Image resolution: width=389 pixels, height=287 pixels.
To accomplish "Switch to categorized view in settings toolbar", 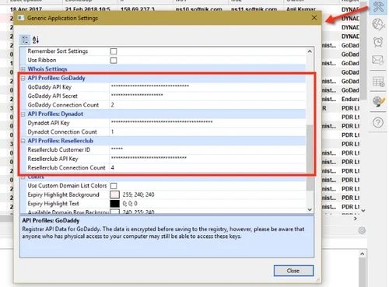I will [x=25, y=40].
